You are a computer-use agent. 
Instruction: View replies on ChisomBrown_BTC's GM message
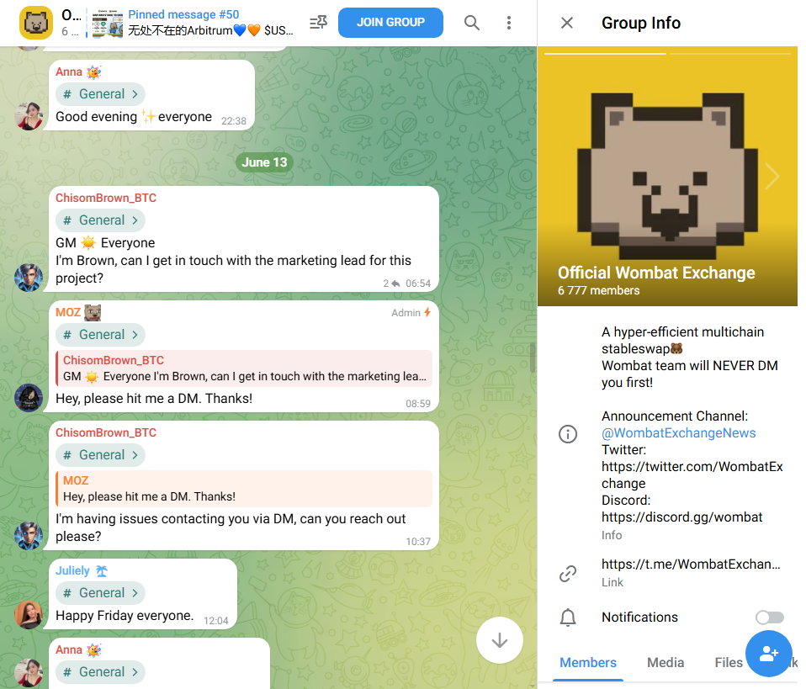[x=391, y=284]
